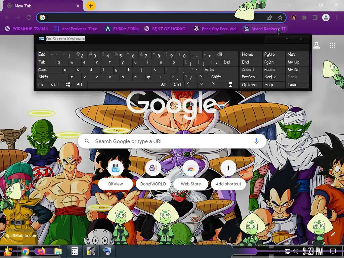Open a new tab with plus button
344x258 pixels.
(91, 6)
